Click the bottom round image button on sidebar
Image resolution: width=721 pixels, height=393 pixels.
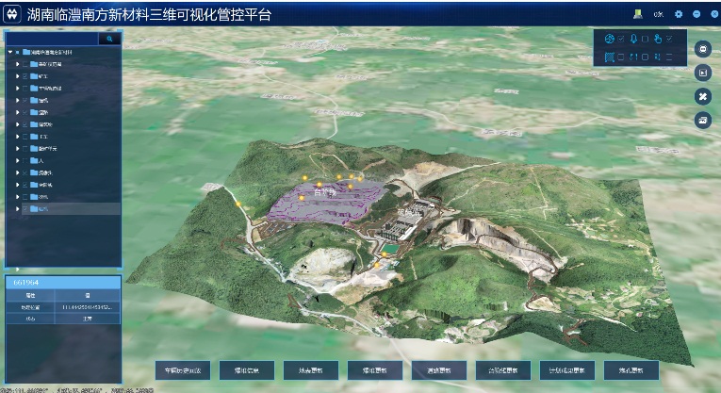click(x=702, y=120)
